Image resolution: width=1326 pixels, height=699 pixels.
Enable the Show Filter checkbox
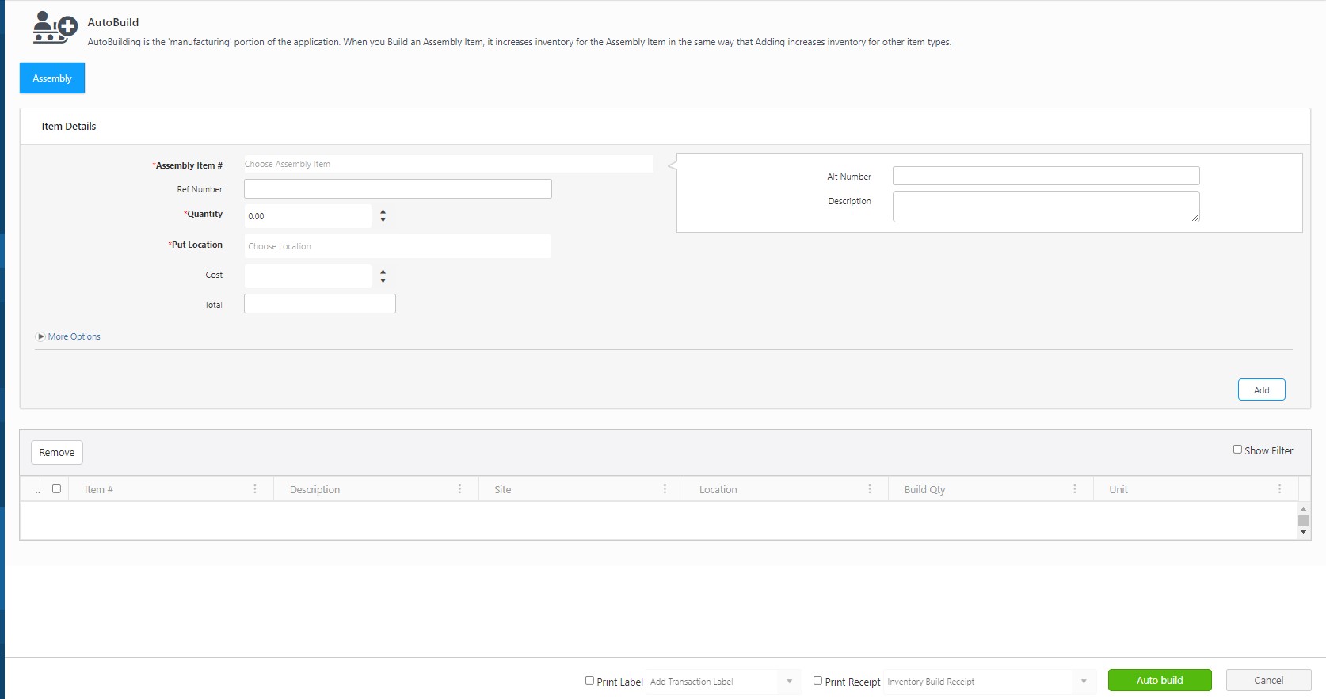[x=1237, y=450]
